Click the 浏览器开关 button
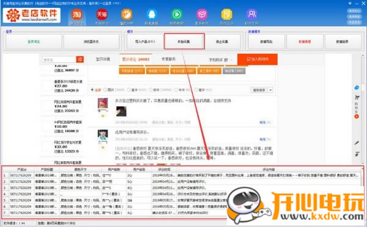 (x=91, y=41)
